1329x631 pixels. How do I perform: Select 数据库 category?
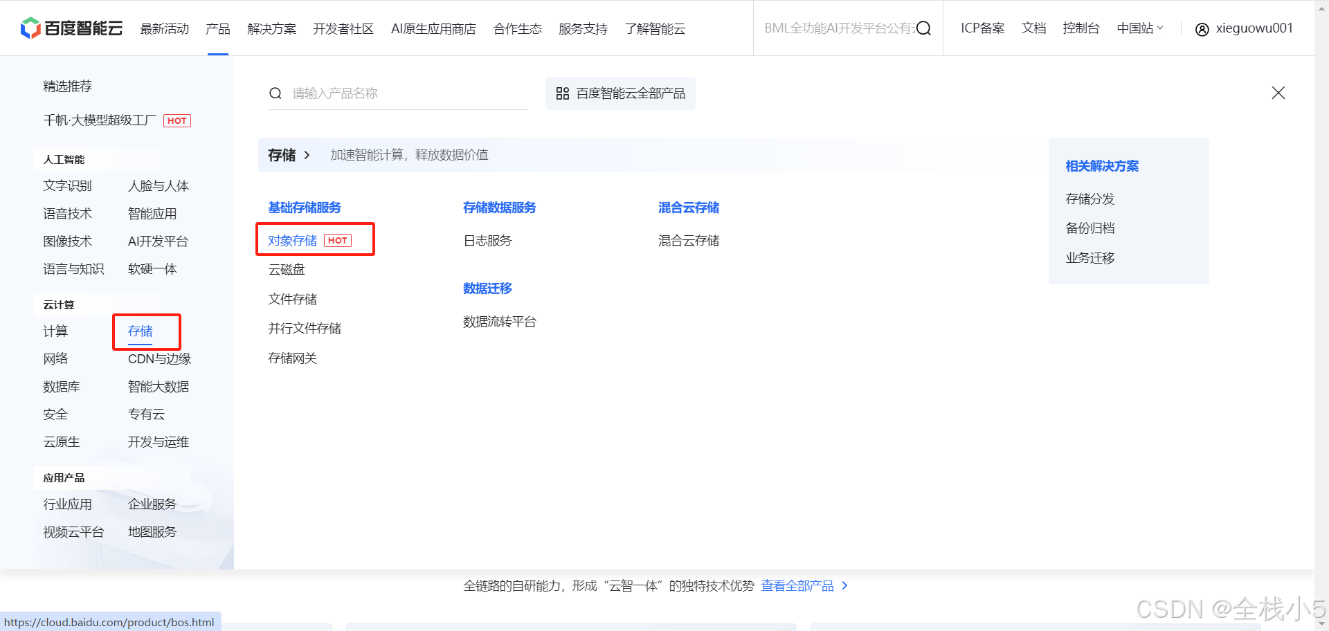point(62,387)
